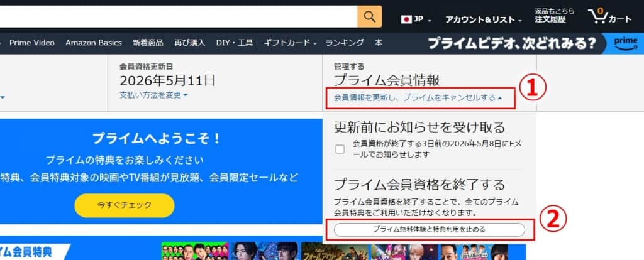This screenshot has width=644, height=260.
Task: Expand 支払い方法を変更 dropdown
Action: (x=153, y=95)
